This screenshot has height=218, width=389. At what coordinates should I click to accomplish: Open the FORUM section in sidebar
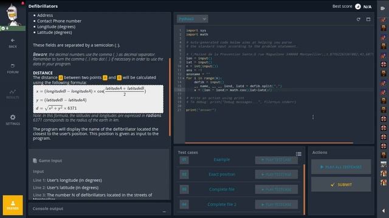13,68
